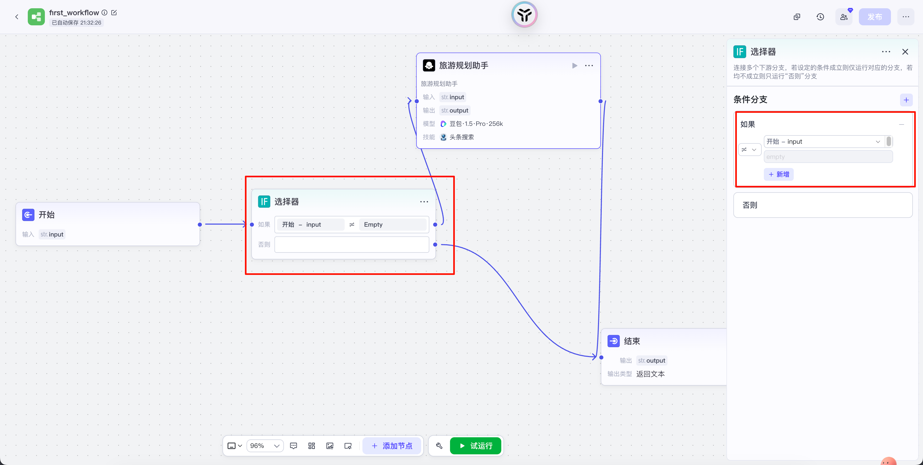Edit the first_workflow name with the pencil icon

point(114,13)
